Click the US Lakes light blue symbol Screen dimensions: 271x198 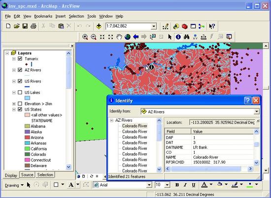pyautogui.click(x=27, y=98)
